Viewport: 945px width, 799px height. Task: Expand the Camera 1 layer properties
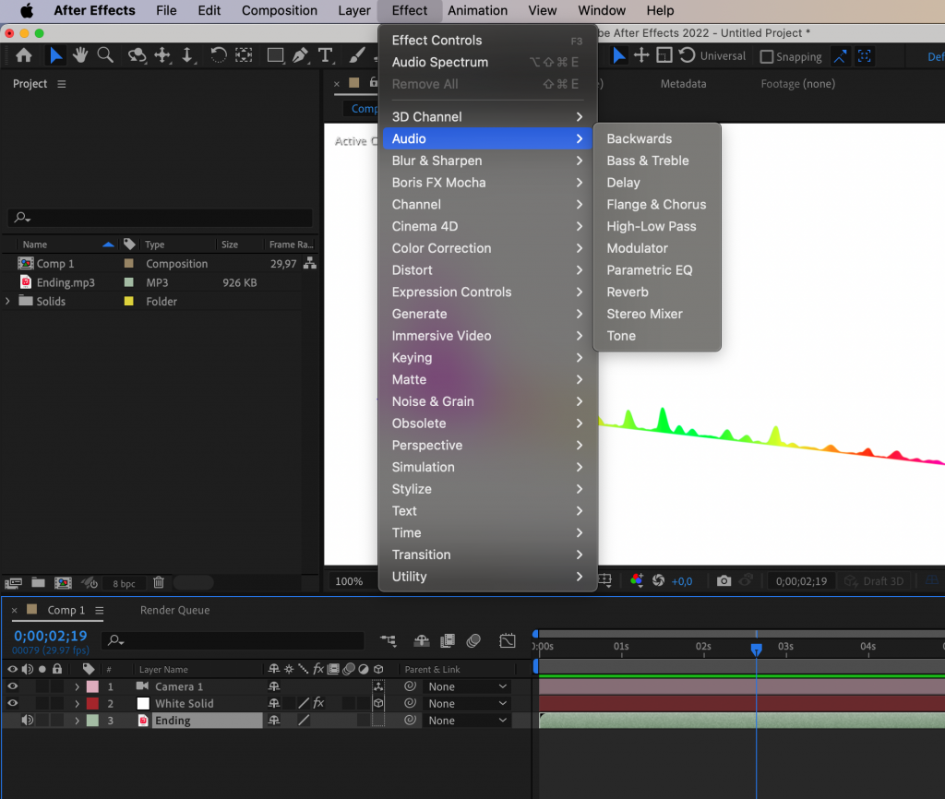[77, 686]
